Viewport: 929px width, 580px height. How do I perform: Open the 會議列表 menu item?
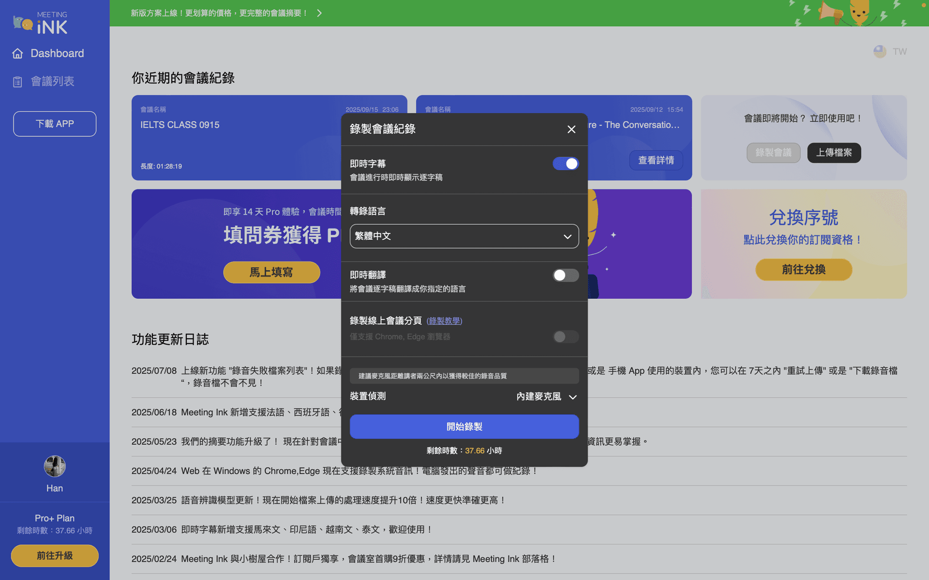52,82
